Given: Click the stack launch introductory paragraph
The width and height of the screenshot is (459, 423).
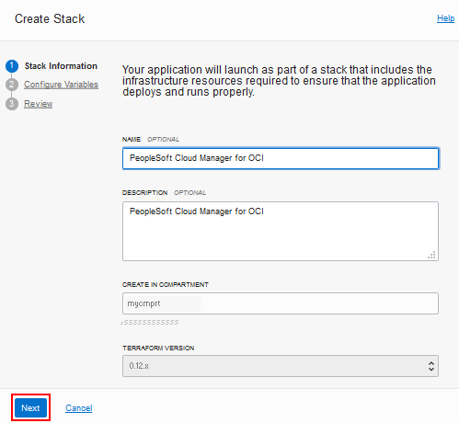Looking at the screenshot, I should tap(279, 81).
